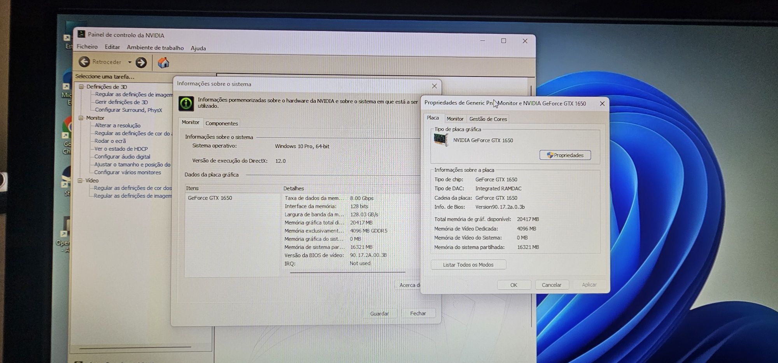This screenshot has height=363, width=778.
Task: Click the Integrated RAMDAC value
Action: point(498,188)
